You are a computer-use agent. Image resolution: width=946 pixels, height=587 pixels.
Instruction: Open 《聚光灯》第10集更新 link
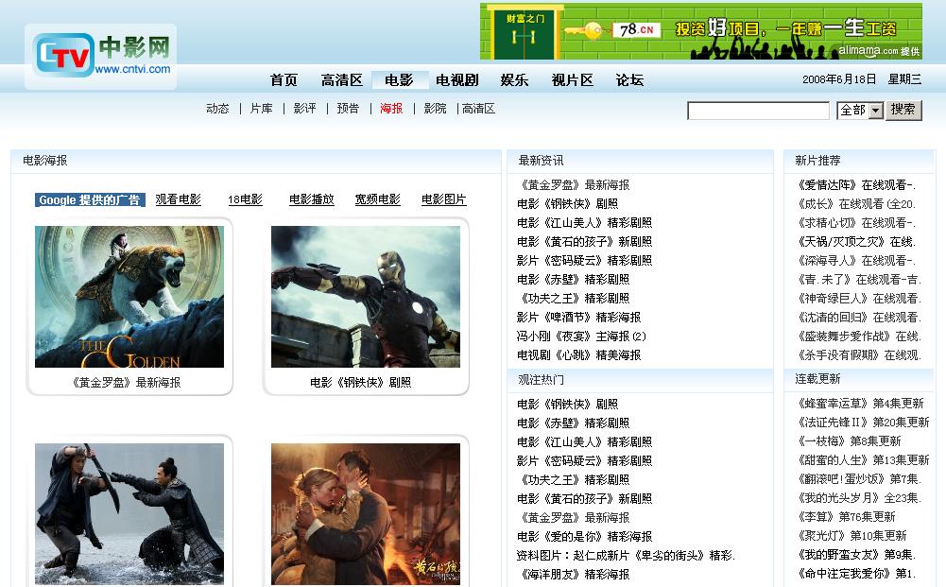pyautogui.click(x=851, y=536)
